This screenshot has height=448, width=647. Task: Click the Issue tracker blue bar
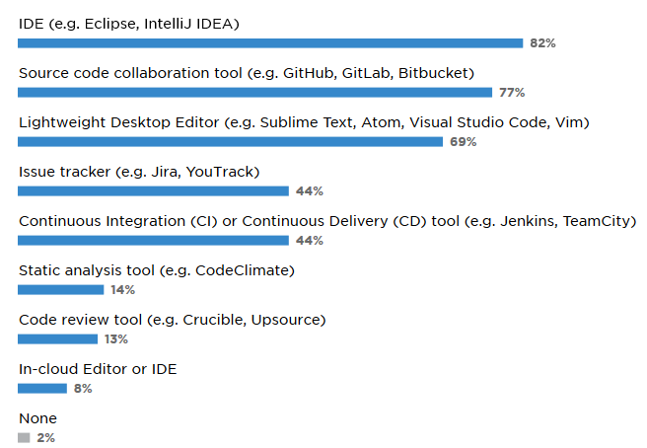coord(153,191)
